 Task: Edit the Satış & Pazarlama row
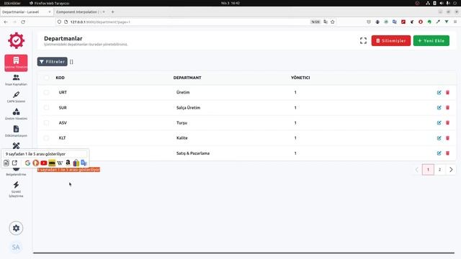[439, 153]
